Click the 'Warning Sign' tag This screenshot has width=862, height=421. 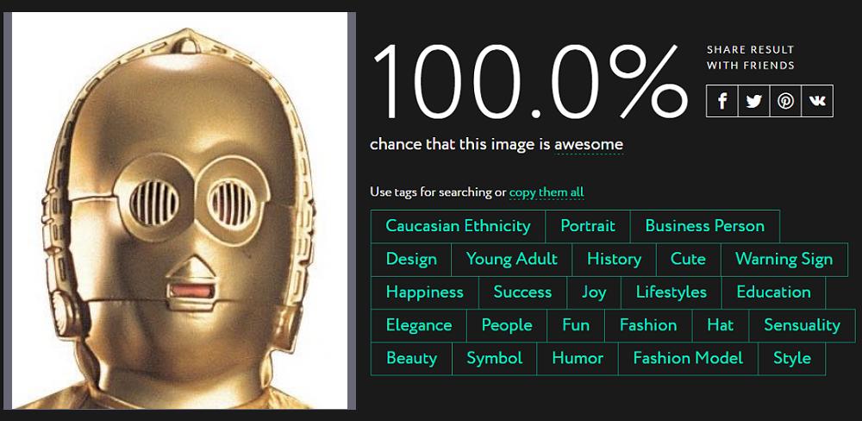[x=784, y=259]
